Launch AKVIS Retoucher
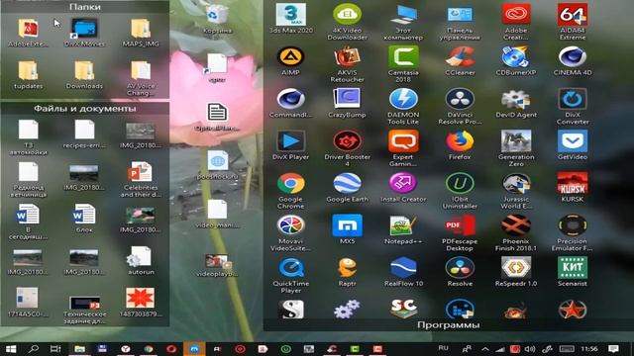The width and height of the screenshot is (634, 356). (x=347, y=57)
